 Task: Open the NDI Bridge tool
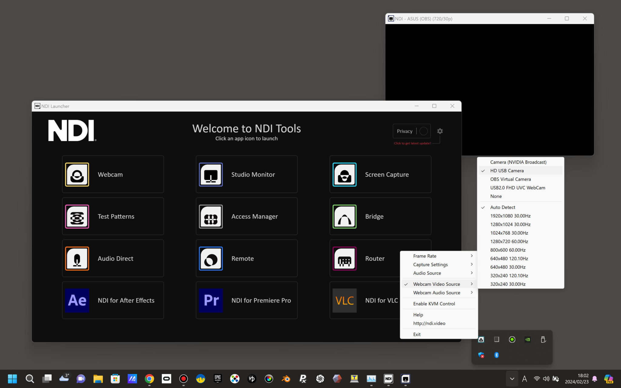point(380,216)
